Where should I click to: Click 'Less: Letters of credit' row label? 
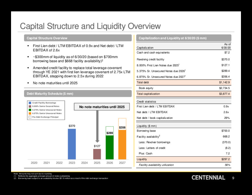[152, 148]
